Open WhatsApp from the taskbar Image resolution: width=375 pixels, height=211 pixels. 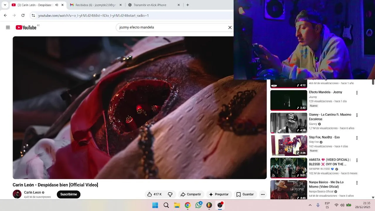[x=199, y=205]
